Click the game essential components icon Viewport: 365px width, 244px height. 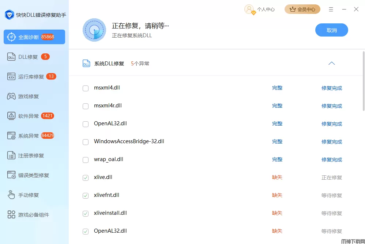point(11,215)
